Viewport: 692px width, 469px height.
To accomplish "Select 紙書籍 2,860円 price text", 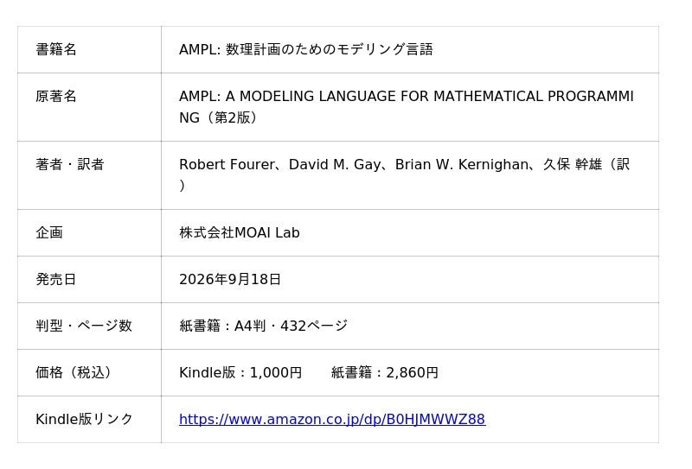I will coord(385,372).
